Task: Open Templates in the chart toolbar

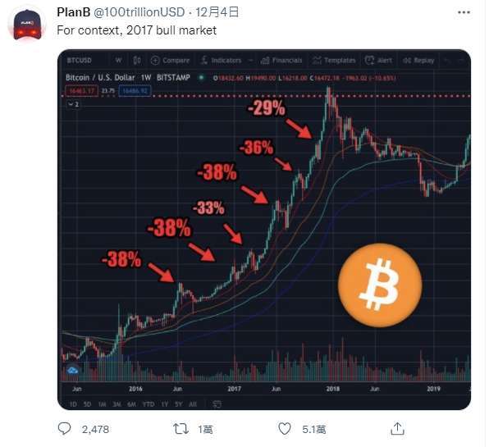Action: tap(334, 60)
